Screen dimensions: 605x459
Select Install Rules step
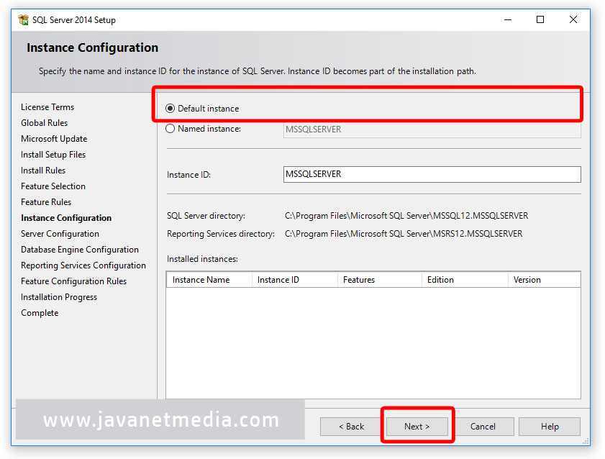pyautogui.click(x=43, y=170)
